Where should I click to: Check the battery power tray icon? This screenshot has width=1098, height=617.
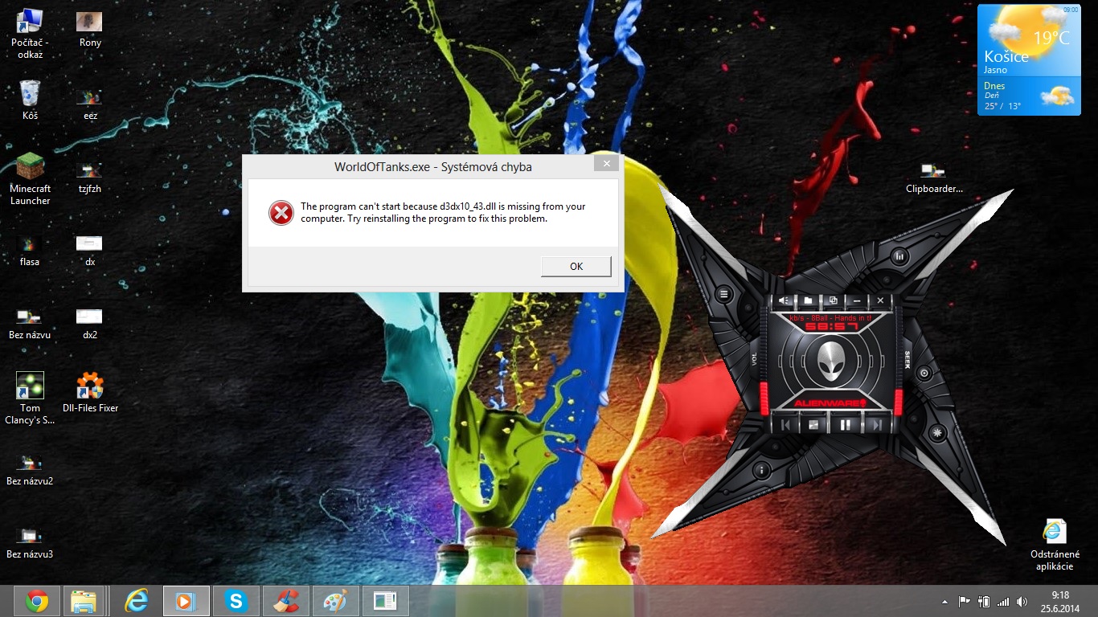tap(983, 601)
